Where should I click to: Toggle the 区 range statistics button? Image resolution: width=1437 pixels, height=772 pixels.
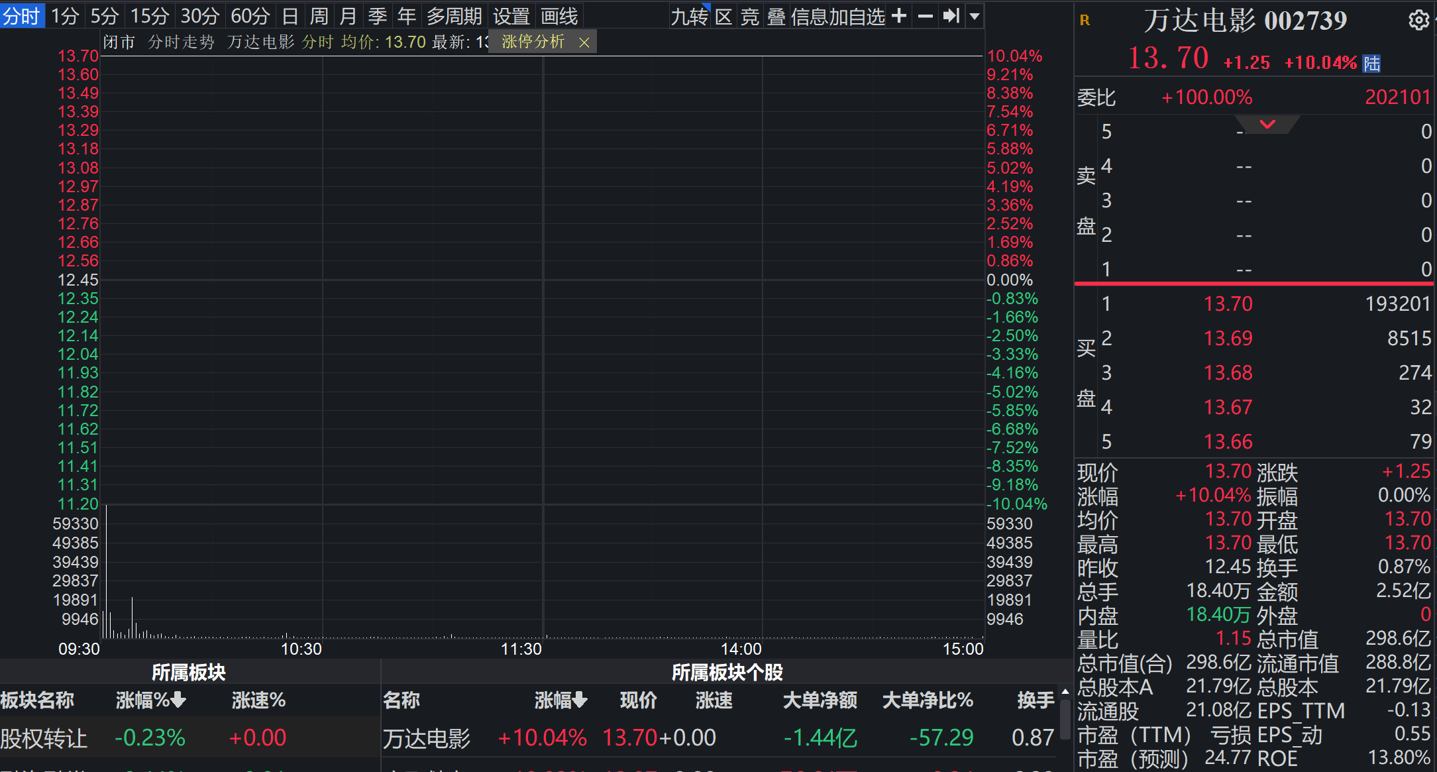pyautogui.click(x=723, y=16)
